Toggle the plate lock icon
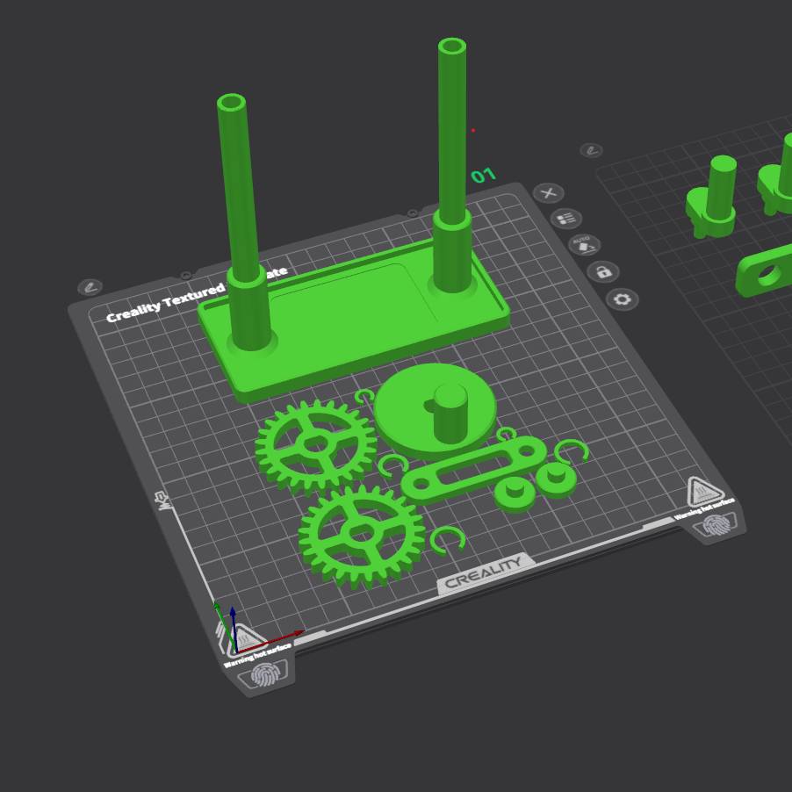Image resolution: width=792 pixels, height=792 pixels. click(603, 272)
